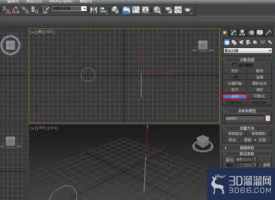Open the Layer Manager icon
The width and height of the screenshot is (275, 200).
(x=115, y=10)
